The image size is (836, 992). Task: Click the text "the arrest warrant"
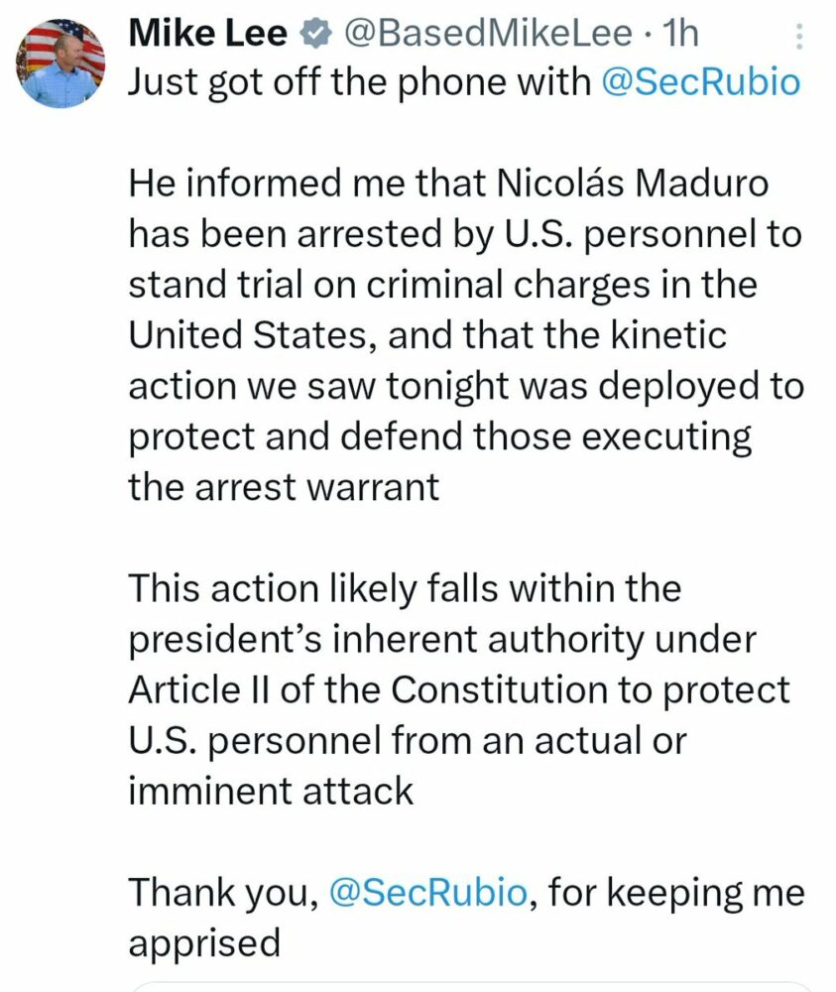coord(284,487)
